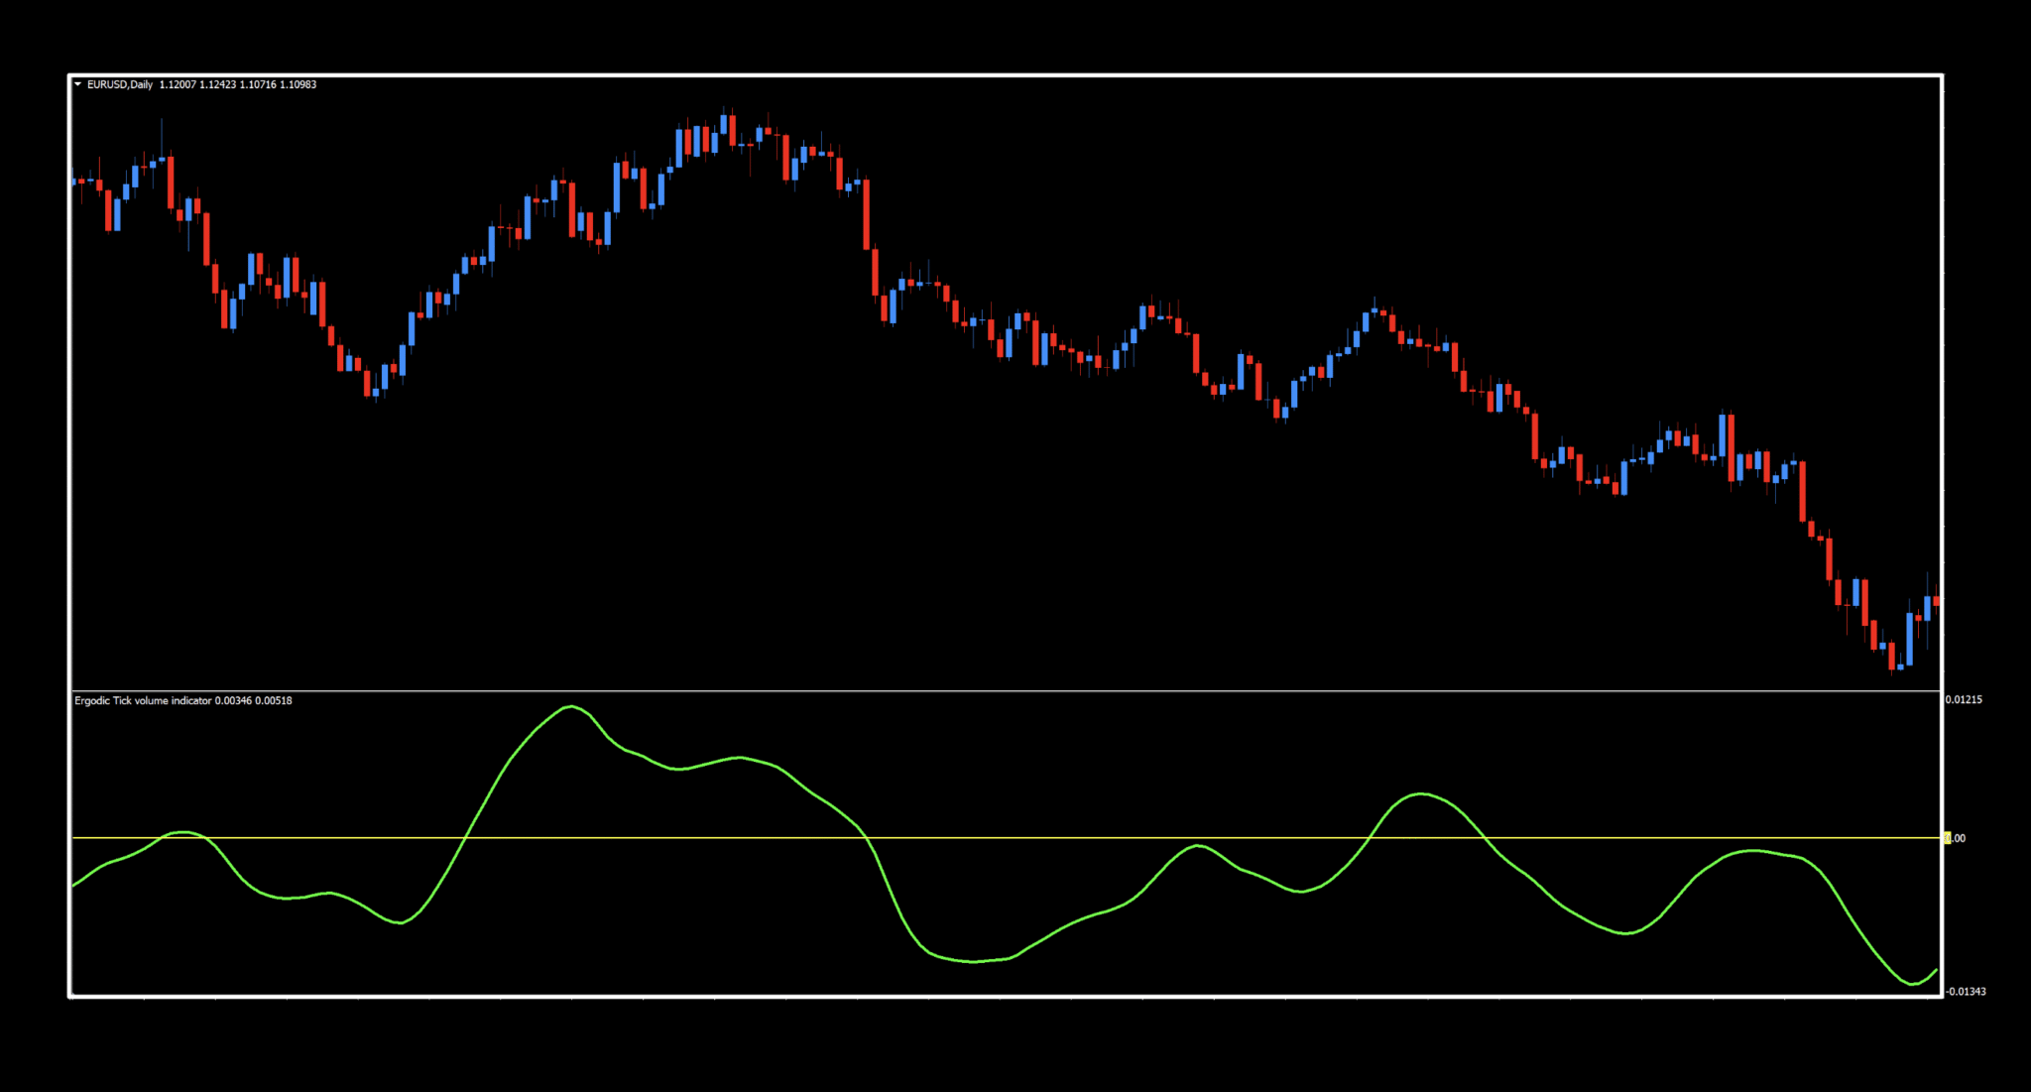Click the indicator value 0.00518
This screenshot has width=2031, height=1092.
(x=275, y=700)
